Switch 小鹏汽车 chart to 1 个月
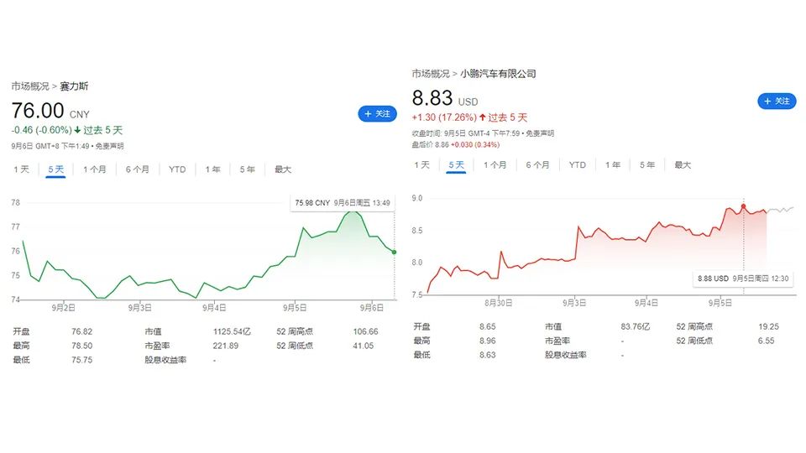Viewport: 806px width, 453px height. click(x=495, y=165)
